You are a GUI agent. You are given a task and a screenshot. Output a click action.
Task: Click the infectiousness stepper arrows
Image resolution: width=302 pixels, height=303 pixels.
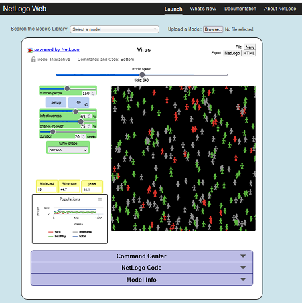pyautogui.click(x=90, y=116)
